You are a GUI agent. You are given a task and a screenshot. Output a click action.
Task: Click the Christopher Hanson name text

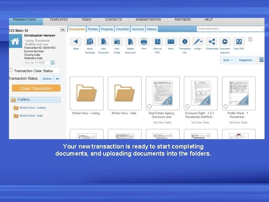40,36
